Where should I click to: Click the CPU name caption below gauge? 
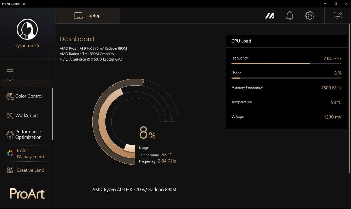(134, 190)
